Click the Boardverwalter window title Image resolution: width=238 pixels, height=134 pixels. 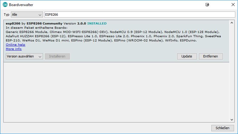(x=21, y=5)
